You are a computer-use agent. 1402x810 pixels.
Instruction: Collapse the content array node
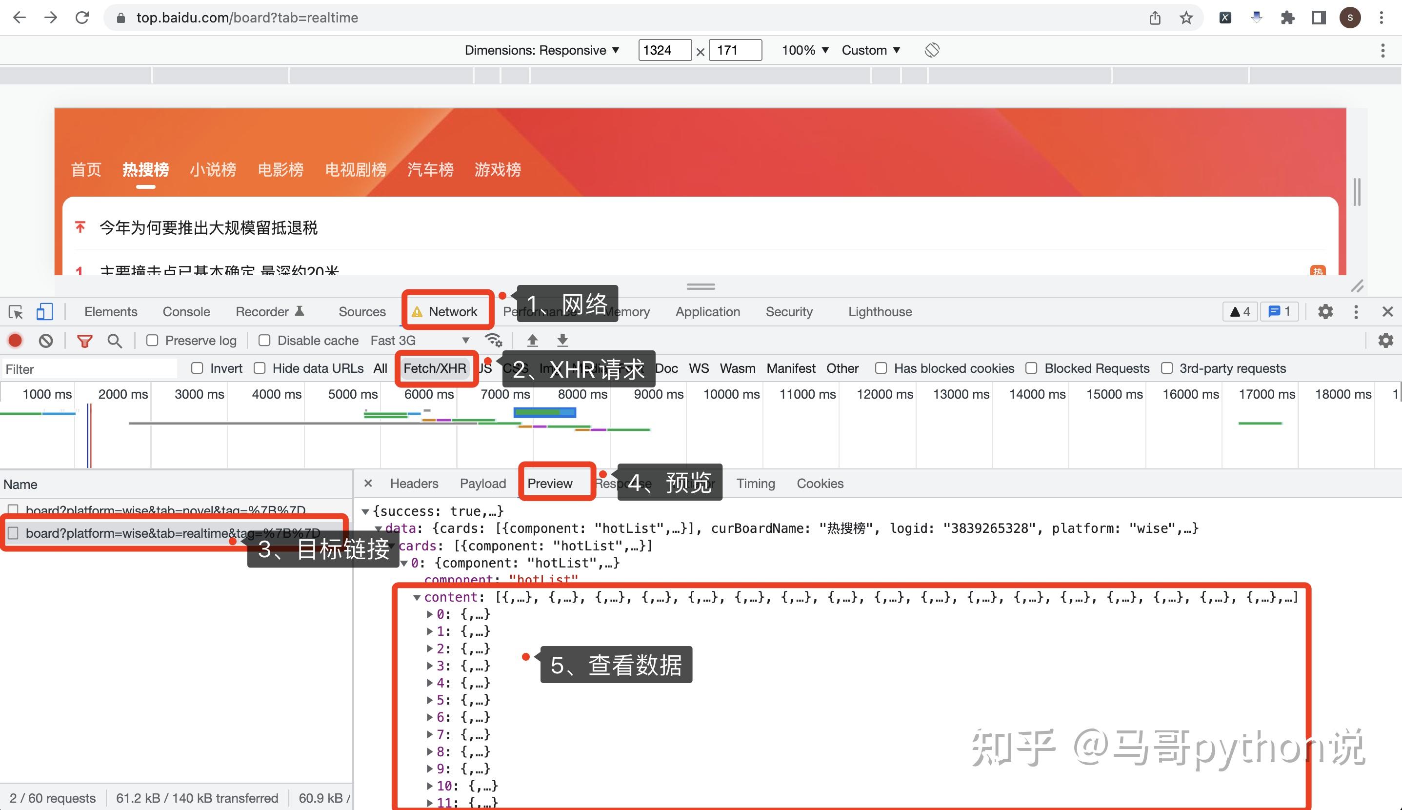tap(416, 597)
